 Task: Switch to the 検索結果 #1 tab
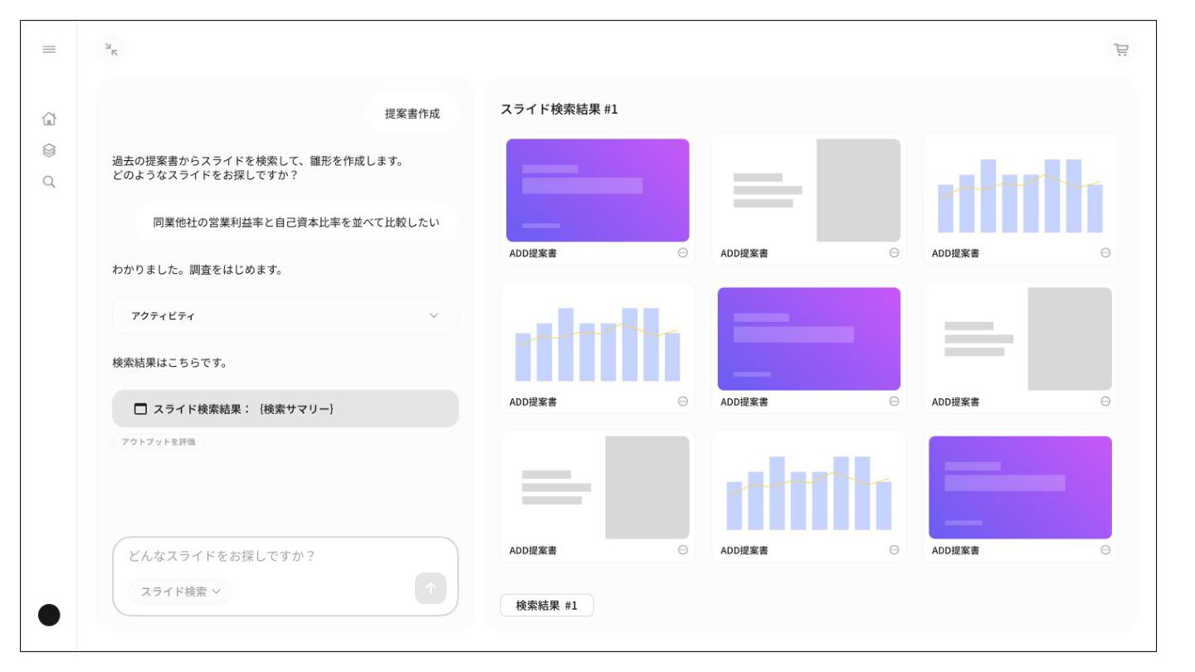547,606
